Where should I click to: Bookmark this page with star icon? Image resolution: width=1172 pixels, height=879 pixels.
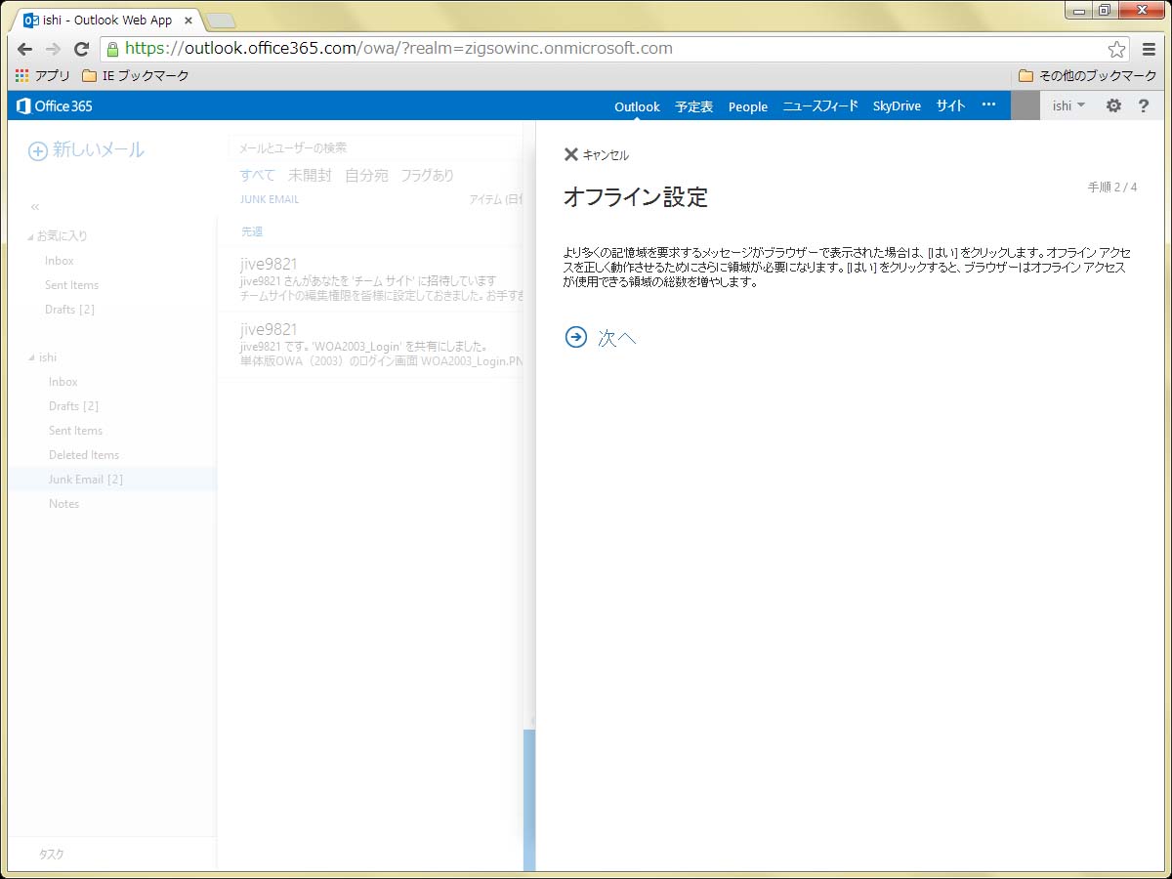[1116, 49]
